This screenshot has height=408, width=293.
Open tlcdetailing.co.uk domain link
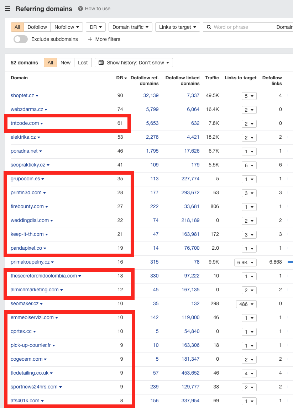(x=30, y=373)
